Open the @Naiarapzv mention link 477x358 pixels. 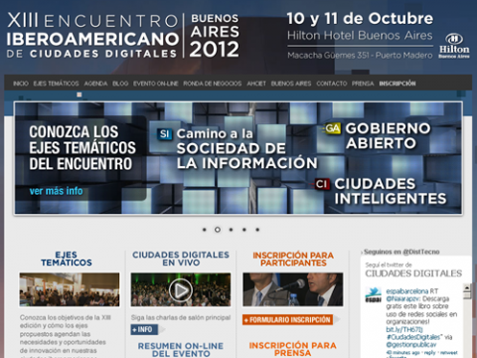point(403,299)
